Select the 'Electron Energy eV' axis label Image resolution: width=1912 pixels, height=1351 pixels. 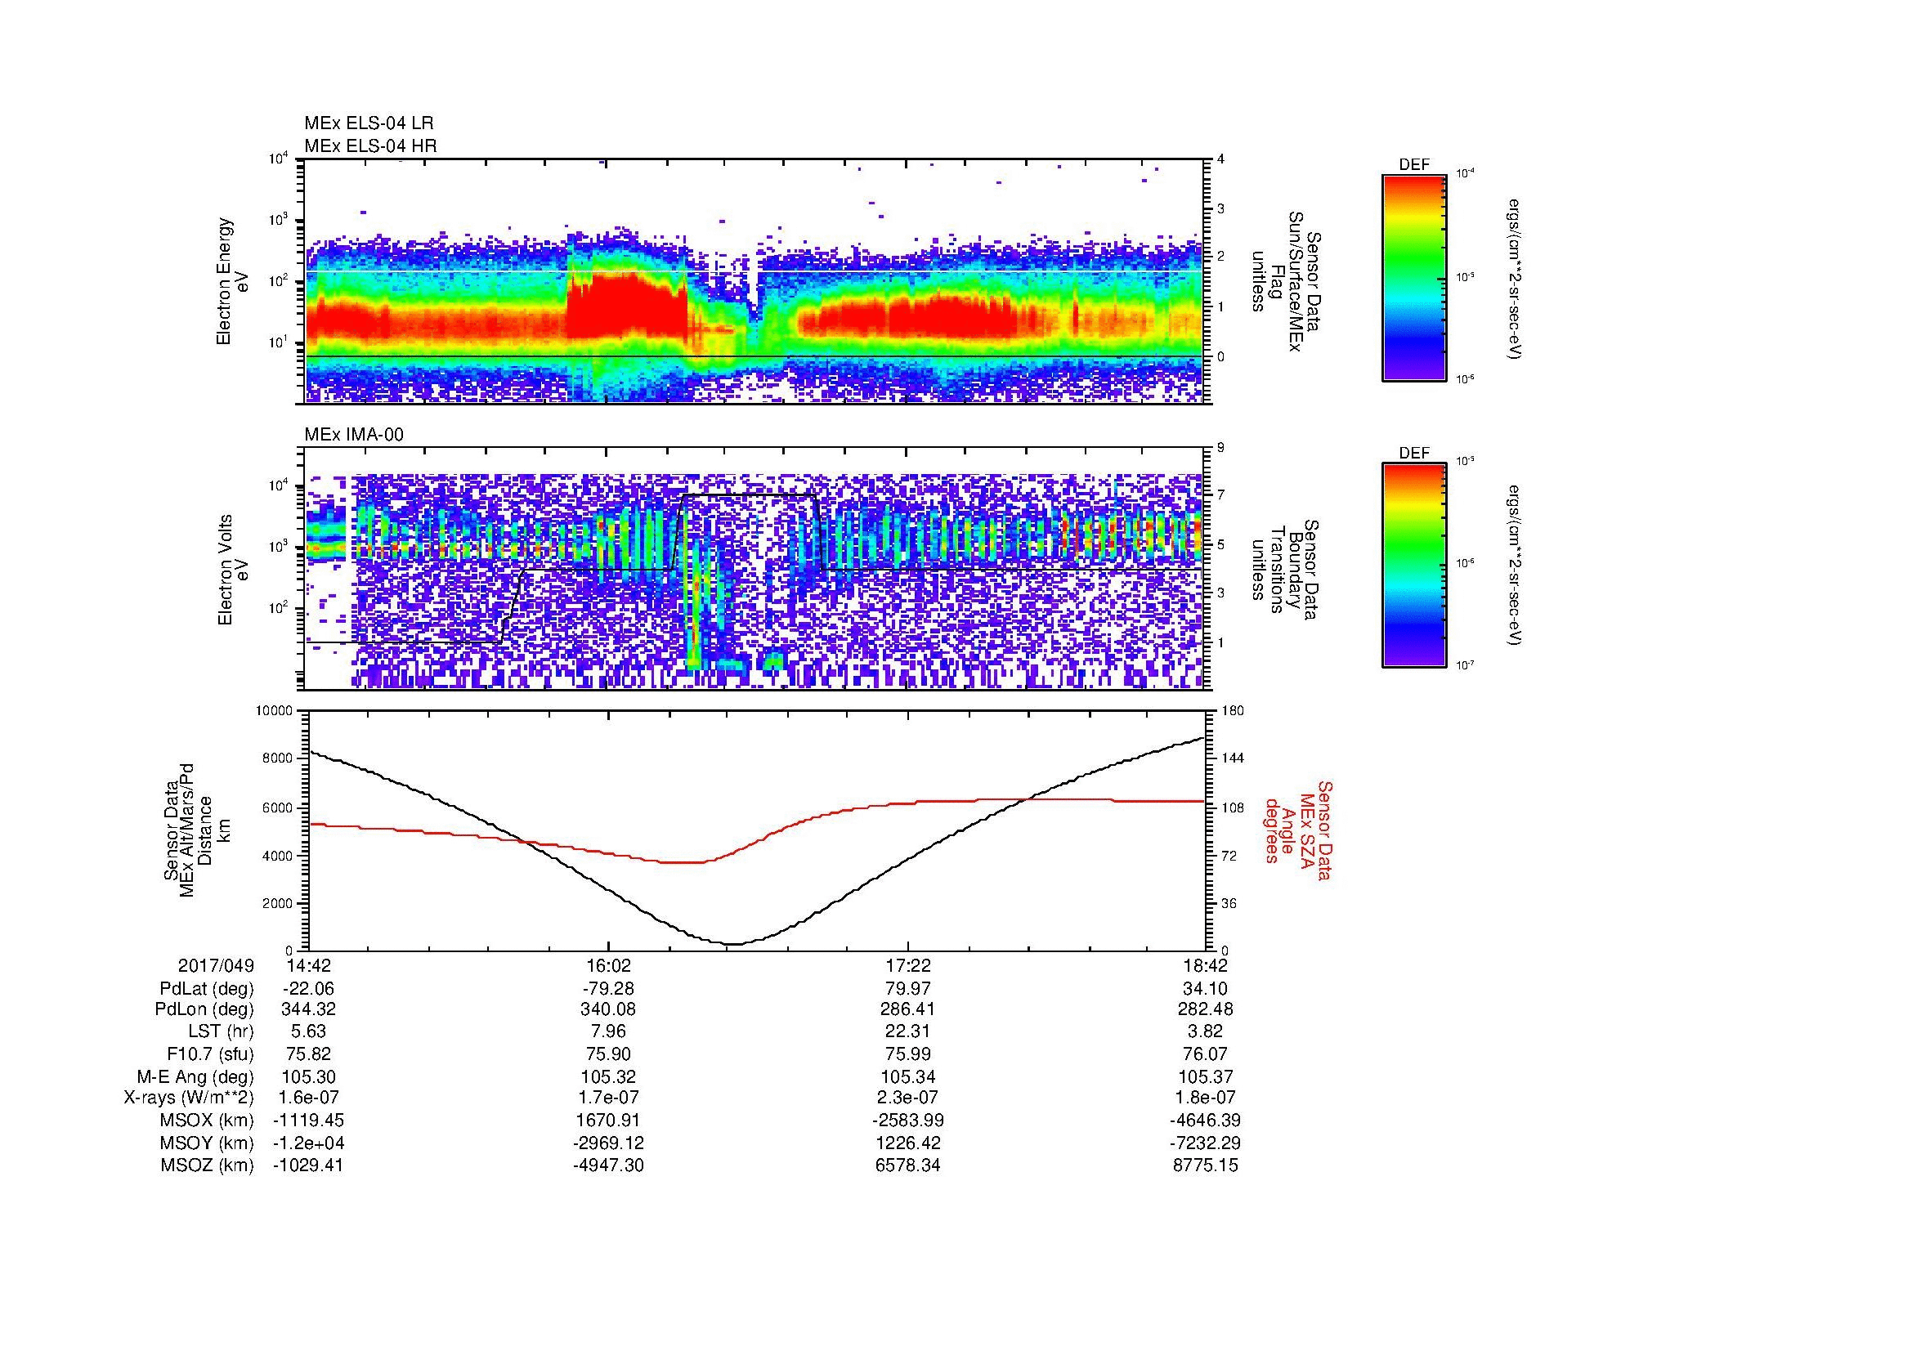233,281
